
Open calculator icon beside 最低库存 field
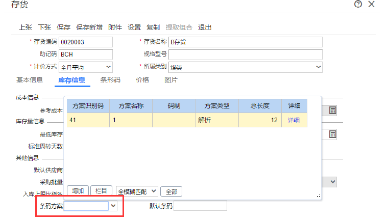(x=333, y=134)
